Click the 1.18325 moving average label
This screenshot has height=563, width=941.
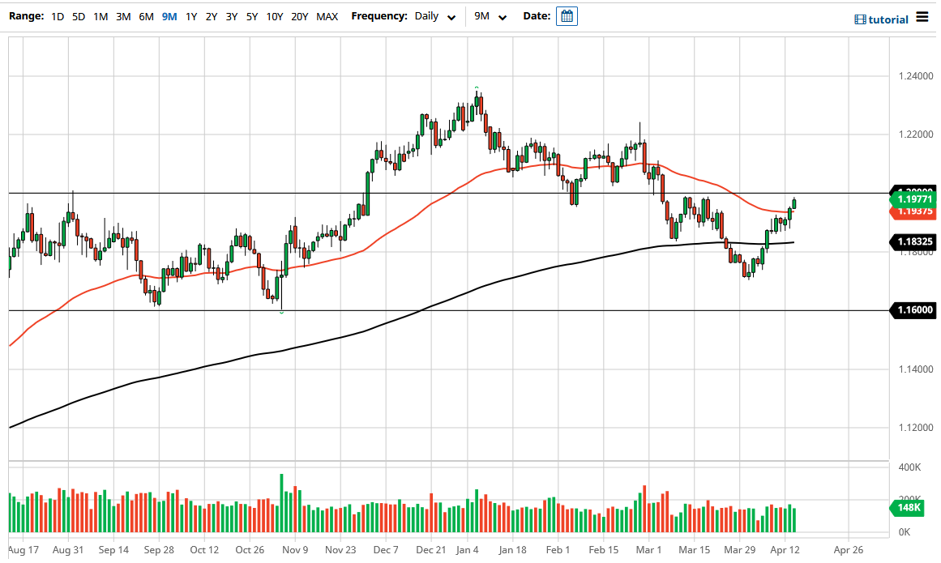[913, 241]
